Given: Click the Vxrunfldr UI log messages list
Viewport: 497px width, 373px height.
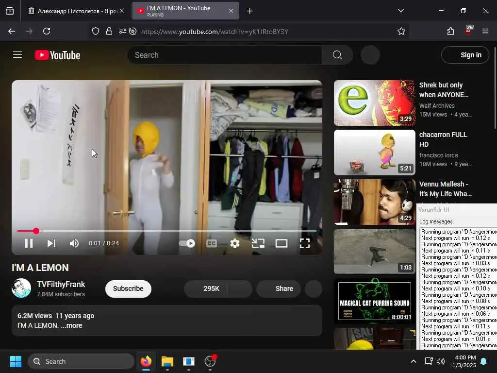Looking at the screenshot, I should click(458, 288).
